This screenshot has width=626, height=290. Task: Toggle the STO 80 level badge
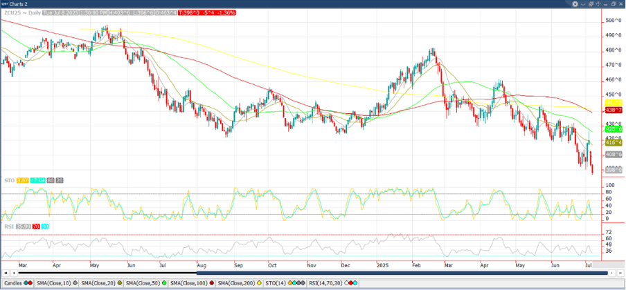tap(50, 180)
